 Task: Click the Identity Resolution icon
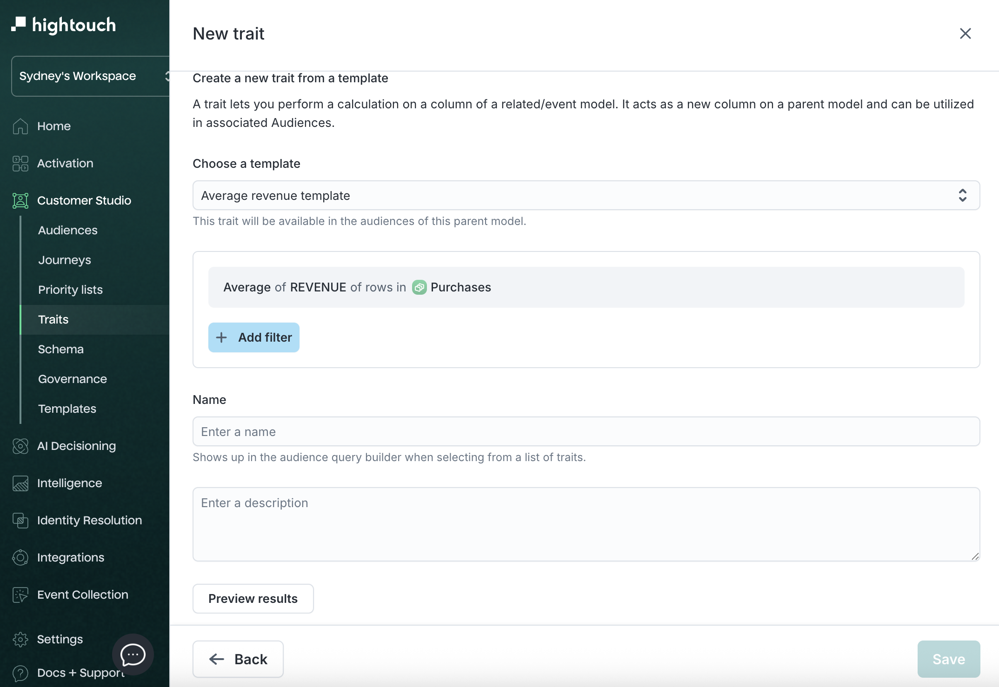[x=20, y=520]
